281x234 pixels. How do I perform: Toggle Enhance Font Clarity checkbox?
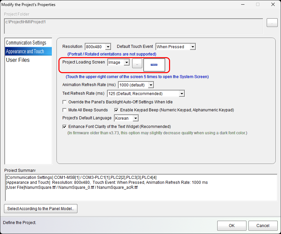(x=65, y=127)
